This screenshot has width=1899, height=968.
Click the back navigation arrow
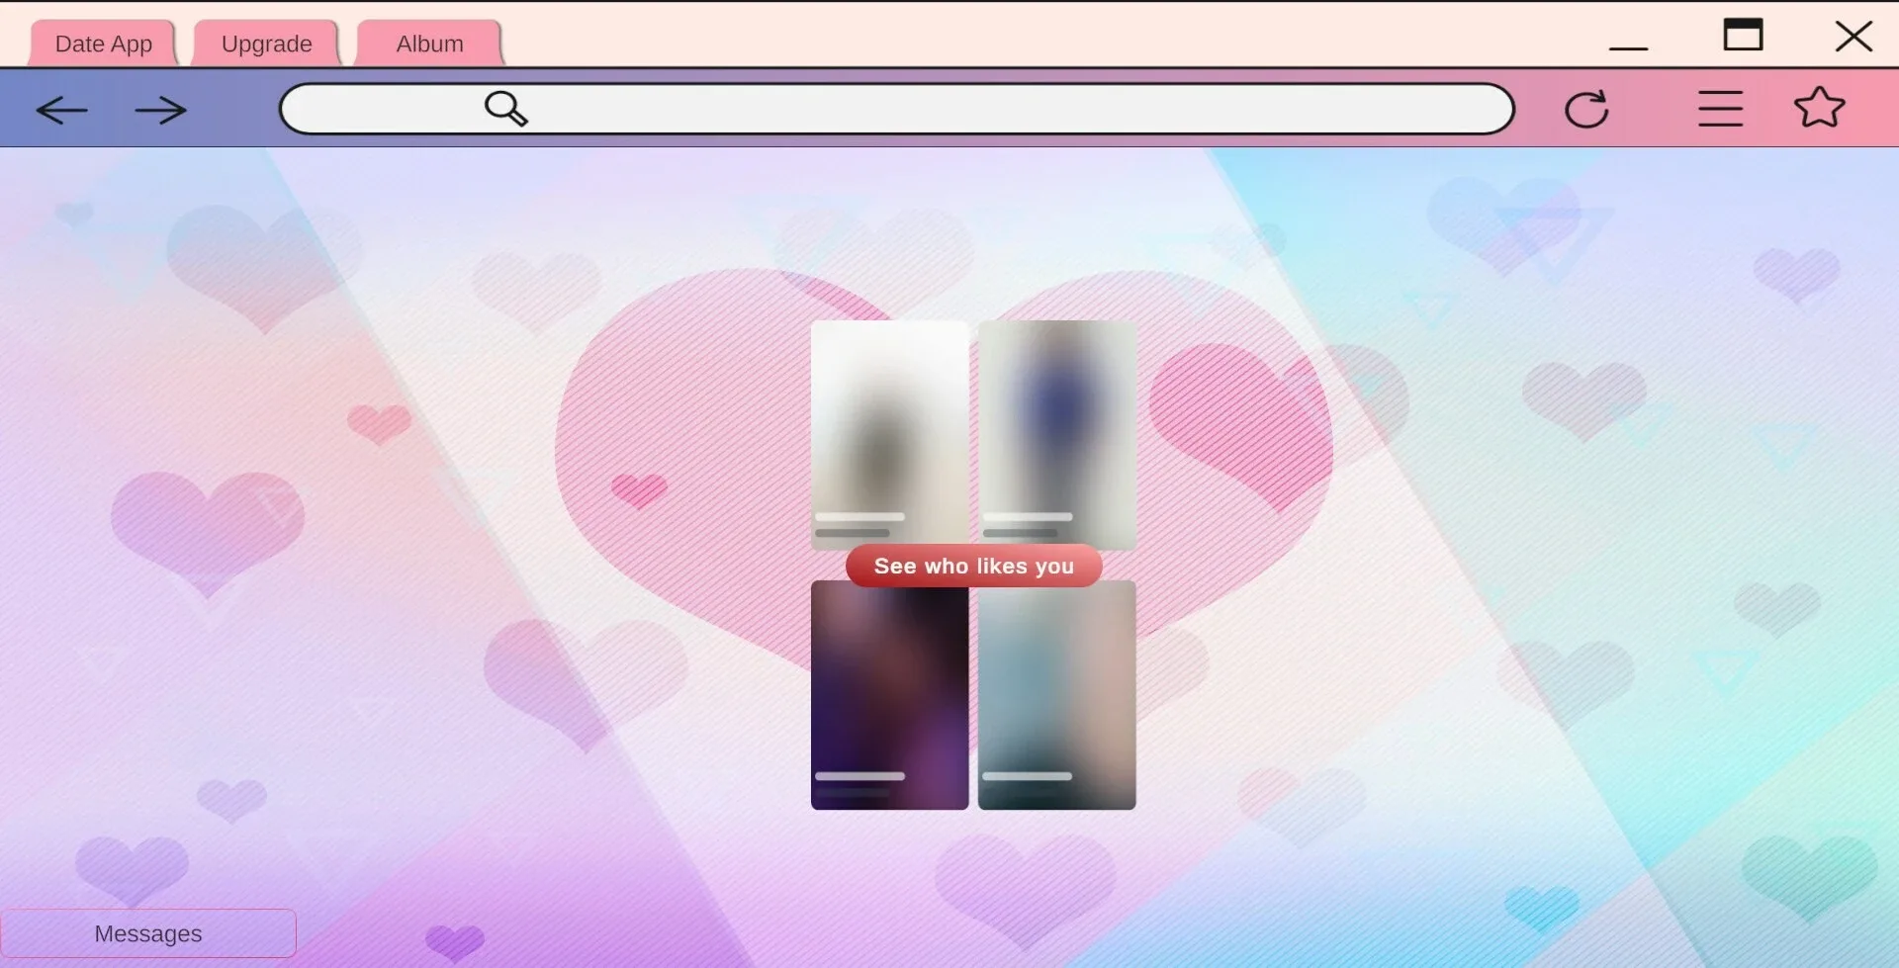(x=62, y=110)
